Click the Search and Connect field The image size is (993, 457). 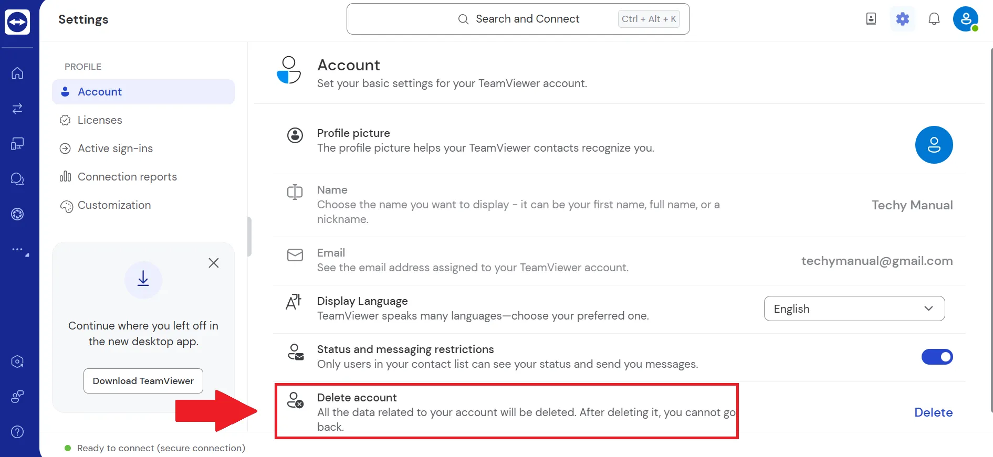point(518,19)
